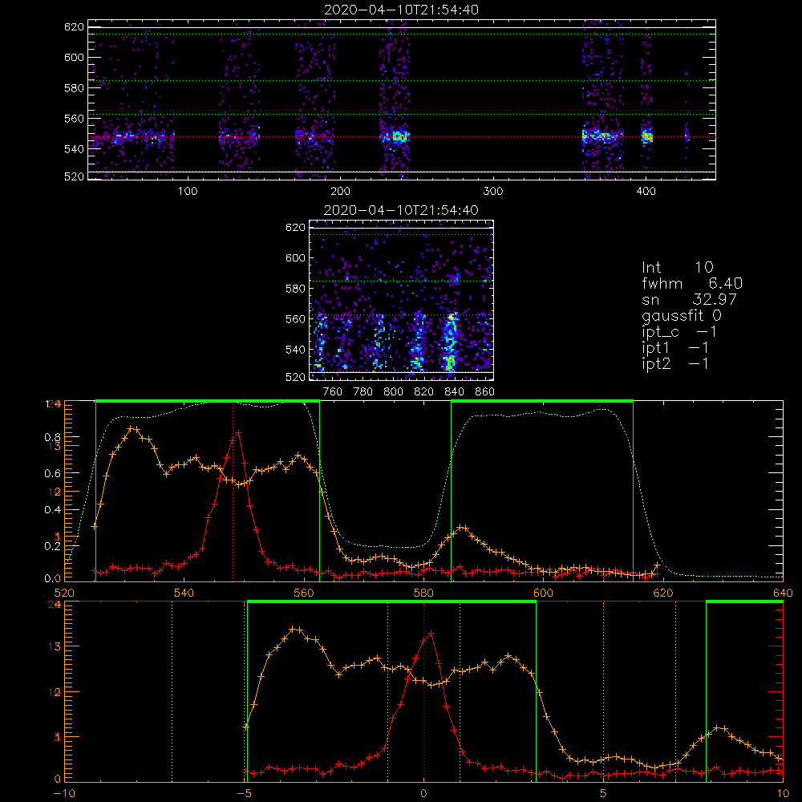Click the '840' tick label under the small spectrogram
The width and height of the screenshot is (802, 802).
point(454,392)
